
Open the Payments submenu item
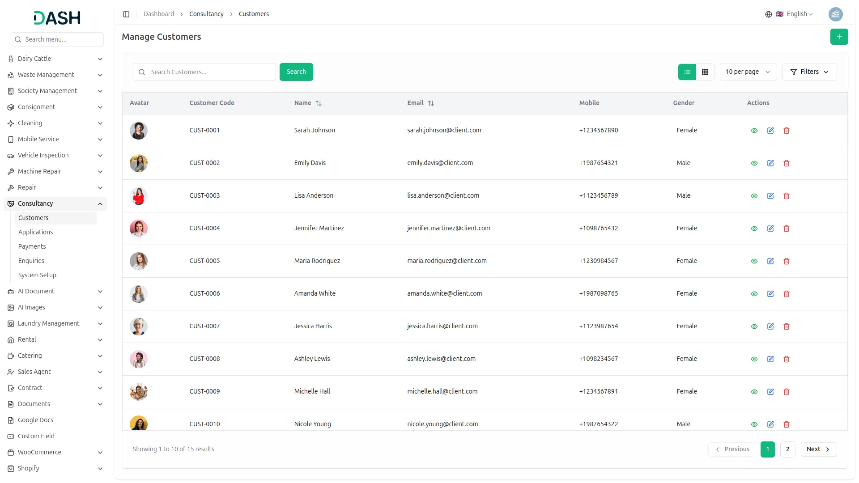pyautogui.click(x=32, y=246)
